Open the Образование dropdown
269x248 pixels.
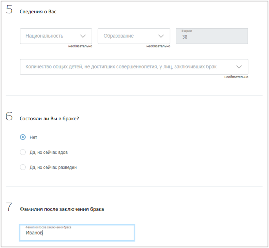click(134, 36)
